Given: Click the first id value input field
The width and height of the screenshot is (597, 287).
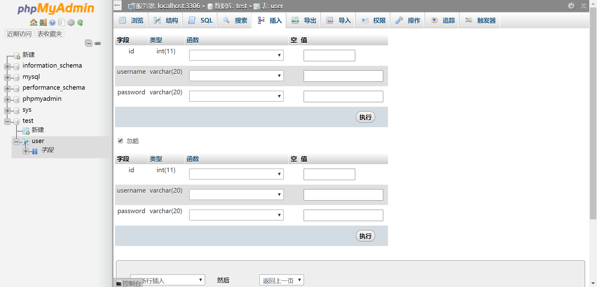Looking at the screenshot, I should (329, 56).
